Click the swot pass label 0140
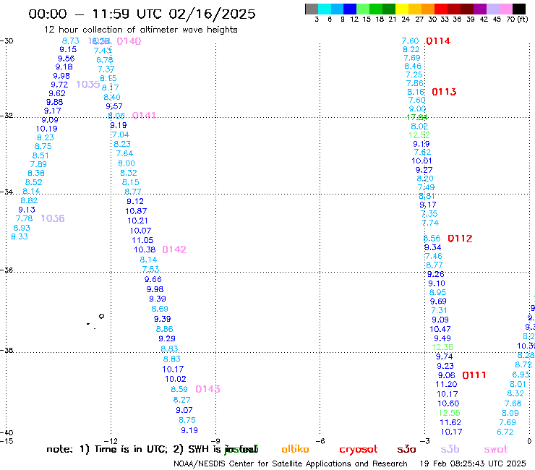 [x=129, y=41]
